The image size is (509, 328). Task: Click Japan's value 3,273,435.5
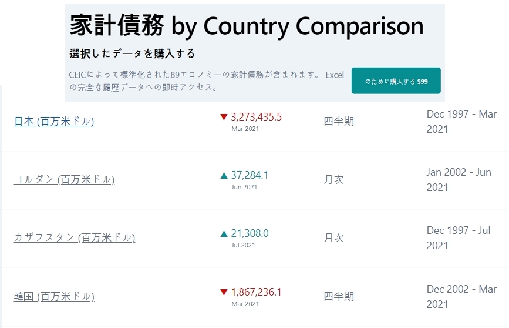(257, 117)
